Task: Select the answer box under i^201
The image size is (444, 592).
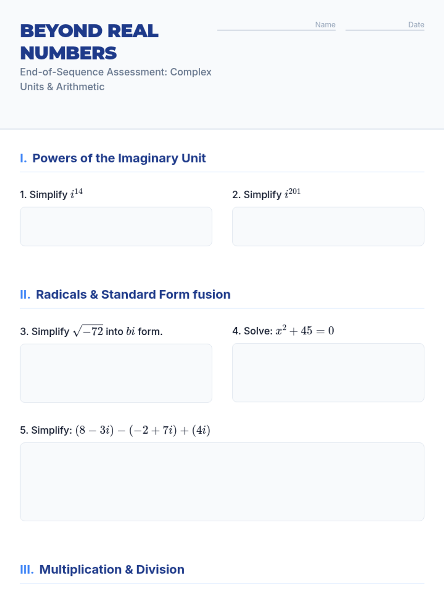Action: click(328, 226)
